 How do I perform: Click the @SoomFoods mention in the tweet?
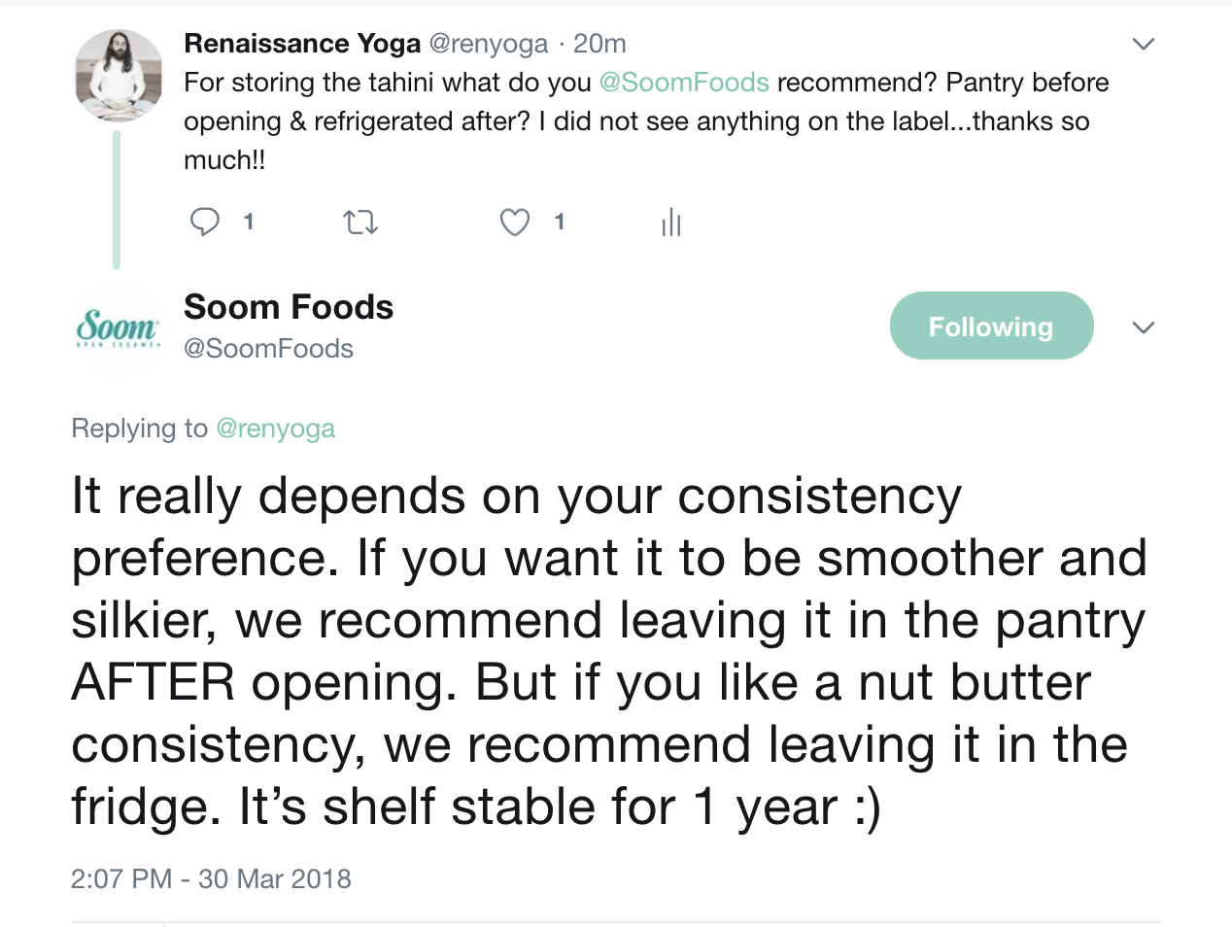click(684, 83)
